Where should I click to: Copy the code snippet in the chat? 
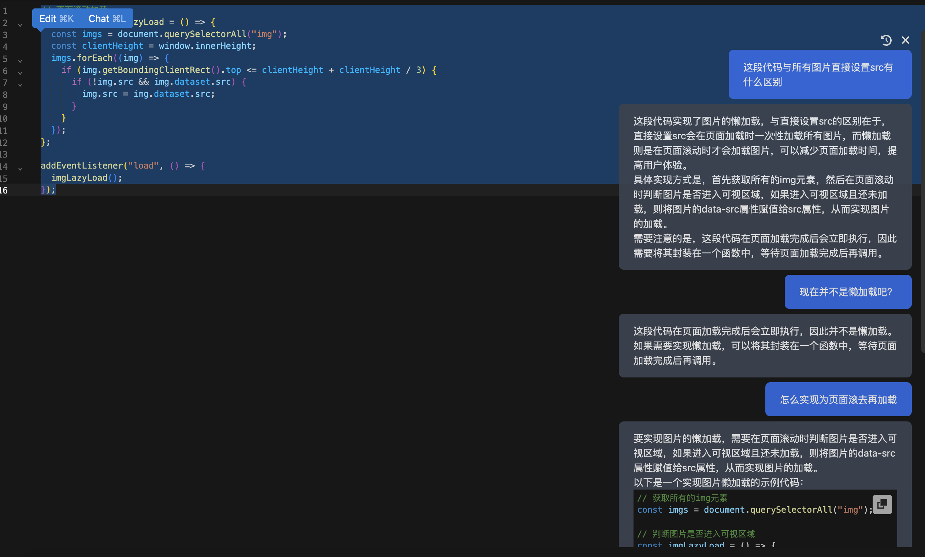pos(882,504)
